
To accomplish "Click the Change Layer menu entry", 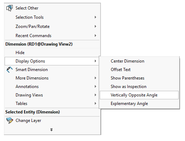I will (52, 121).
